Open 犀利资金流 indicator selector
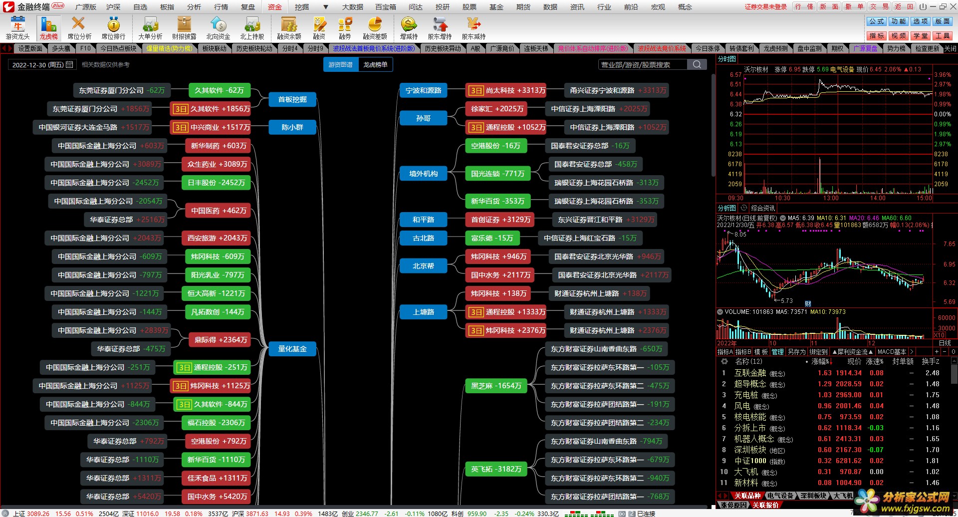The width and height of the screenshot is (958, 517). point(853,352)
